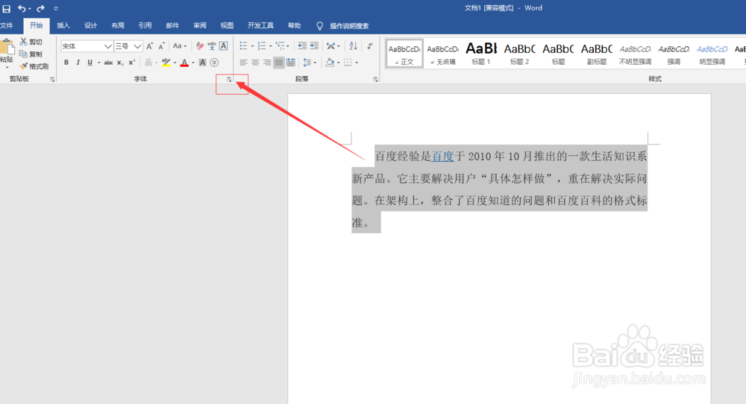Open the paragraph dialog box launcher
746x404 pixels.
[375, 79]
